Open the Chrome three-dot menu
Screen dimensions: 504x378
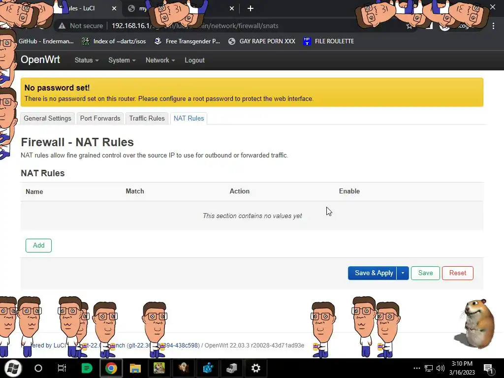click(493, 26)
